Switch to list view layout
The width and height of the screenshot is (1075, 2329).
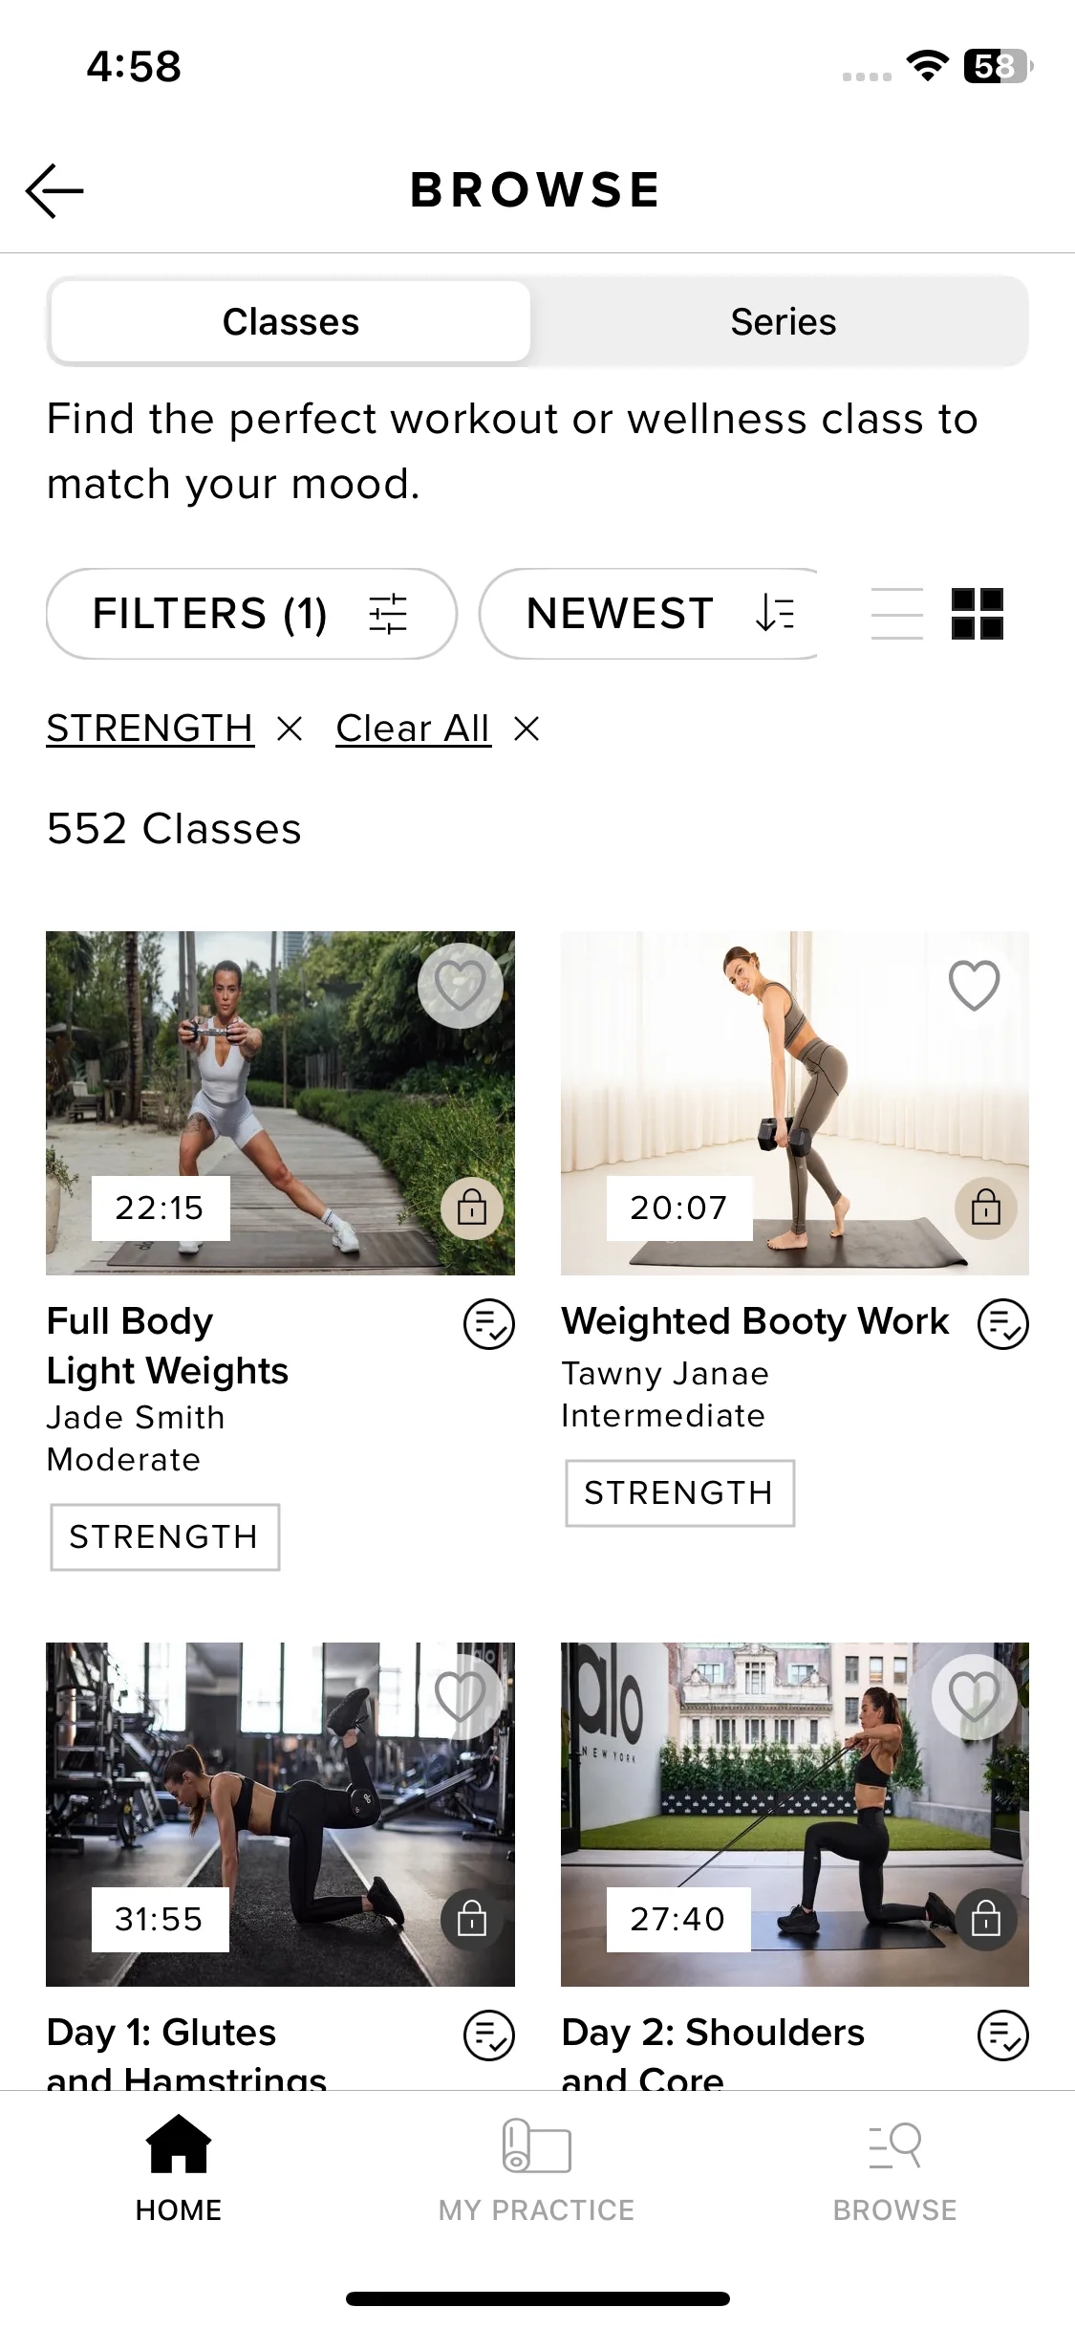(896, 614)
